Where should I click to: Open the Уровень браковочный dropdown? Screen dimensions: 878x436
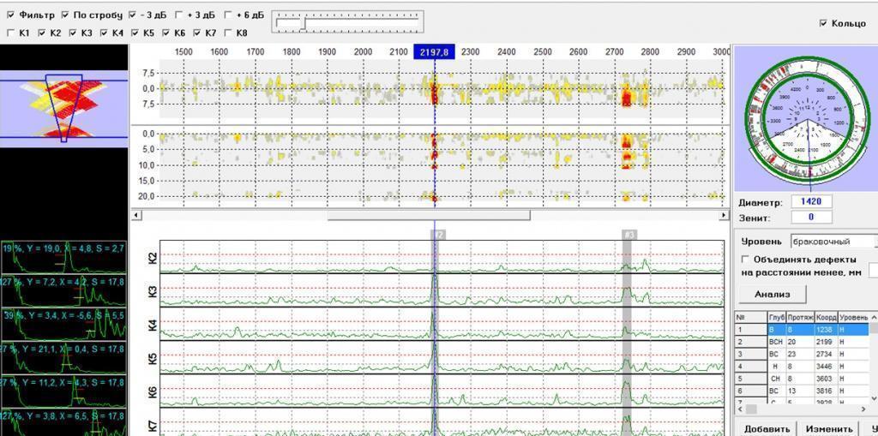832,242
